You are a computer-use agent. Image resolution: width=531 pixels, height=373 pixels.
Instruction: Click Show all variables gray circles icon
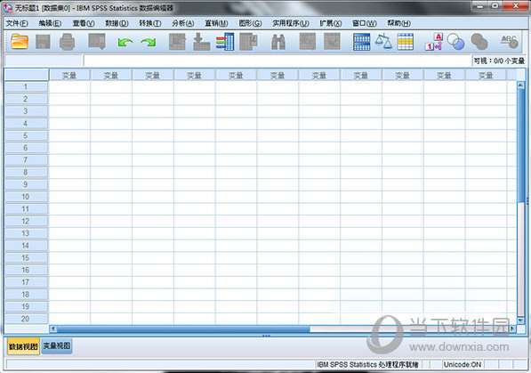point(479,42)
